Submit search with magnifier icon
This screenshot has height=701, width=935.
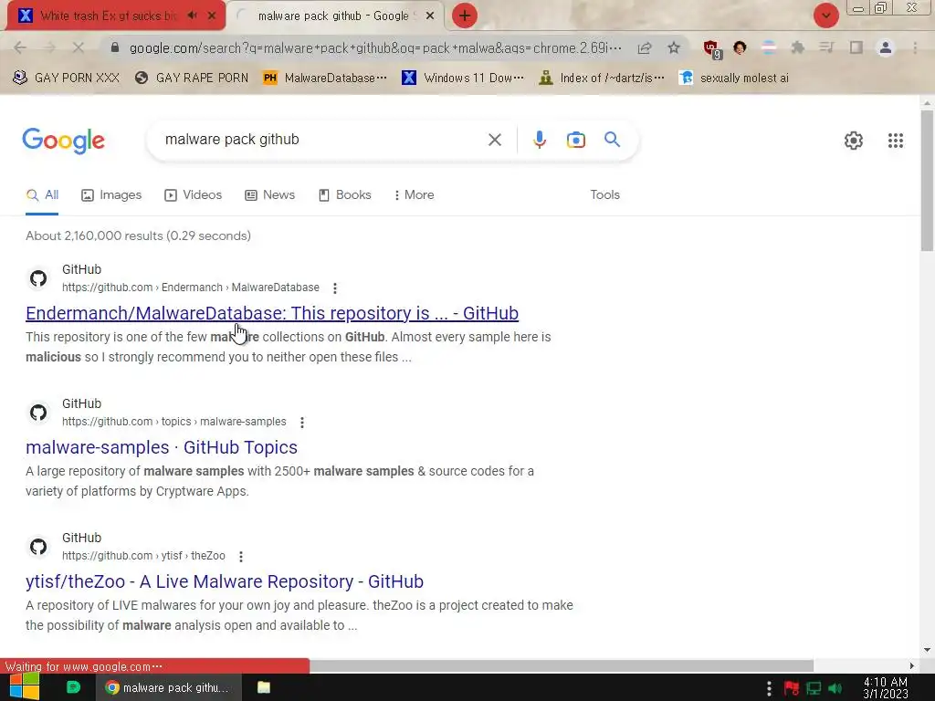point(612,140)
